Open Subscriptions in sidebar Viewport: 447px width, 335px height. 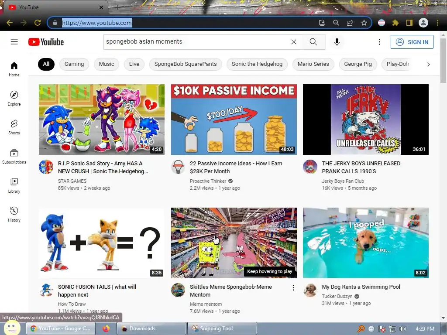pyautogui.click(x=14, y=157)
